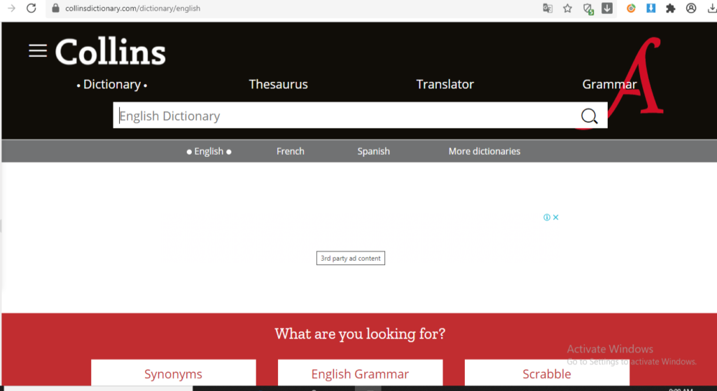717x391 pixels.
Task: Click the 3rd party ad content label
Action: click(351, 259)
